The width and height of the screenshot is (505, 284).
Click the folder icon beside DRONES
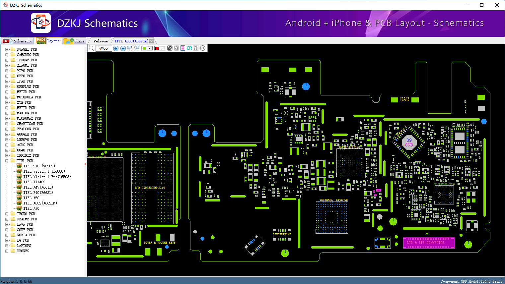click(x=13, y=251)
